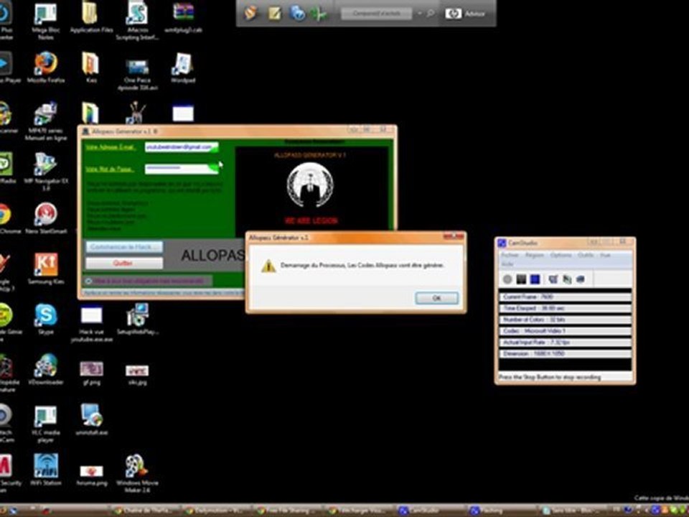This screenshot has width=689, height=517.
Task: Click the blue globe icon in the top dock
Action: pyautogui.click(x=297, y=14)
